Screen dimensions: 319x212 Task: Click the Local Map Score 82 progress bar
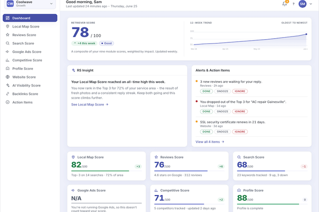106,171
